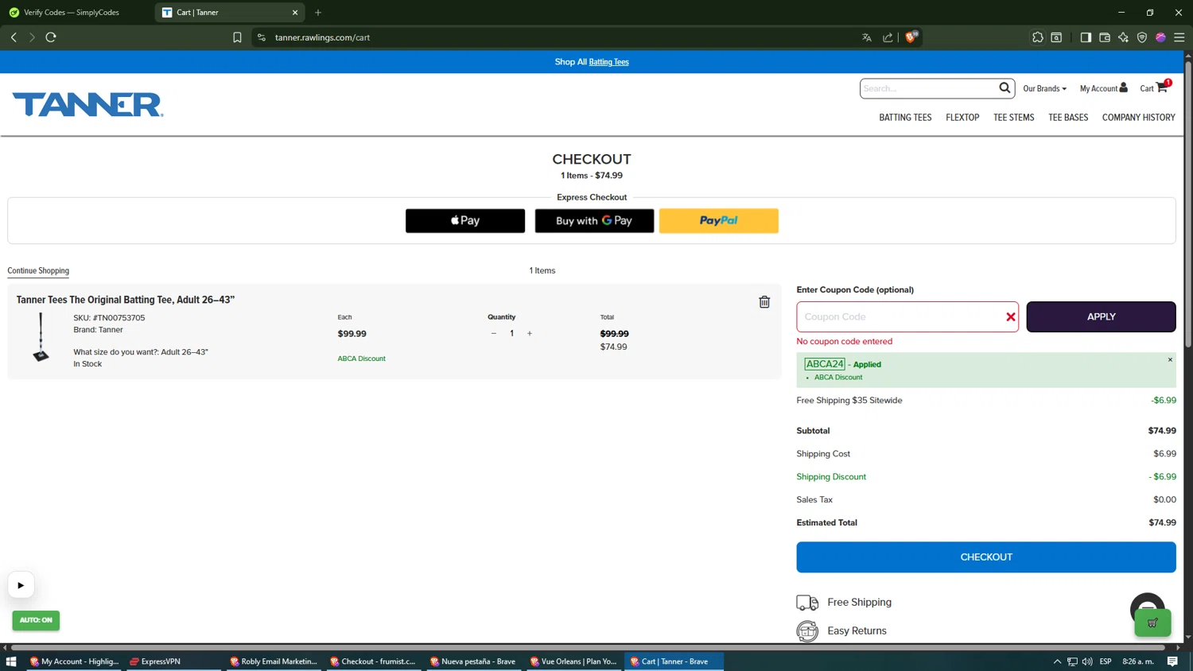Switch to Robly Email Marketing taskbar window
Viewport: 1193px width, 671px height.
click(274, 661)
